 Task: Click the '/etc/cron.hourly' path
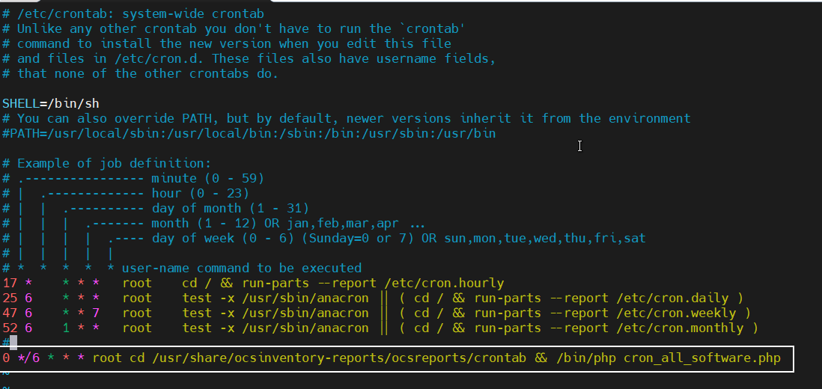point(444,284)
